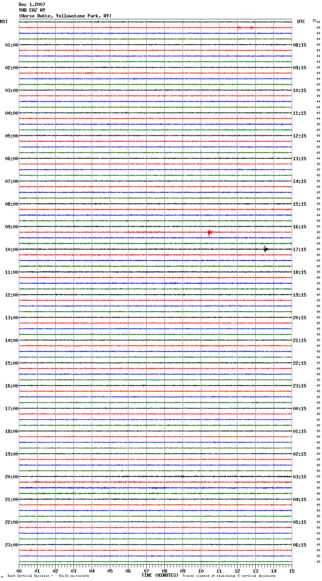Click the 19:15 UTC time label

(x=300, y=295)
